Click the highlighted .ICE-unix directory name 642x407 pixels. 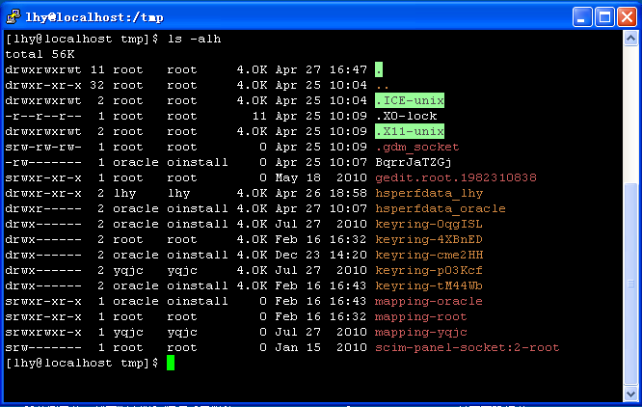click(410, 100)
